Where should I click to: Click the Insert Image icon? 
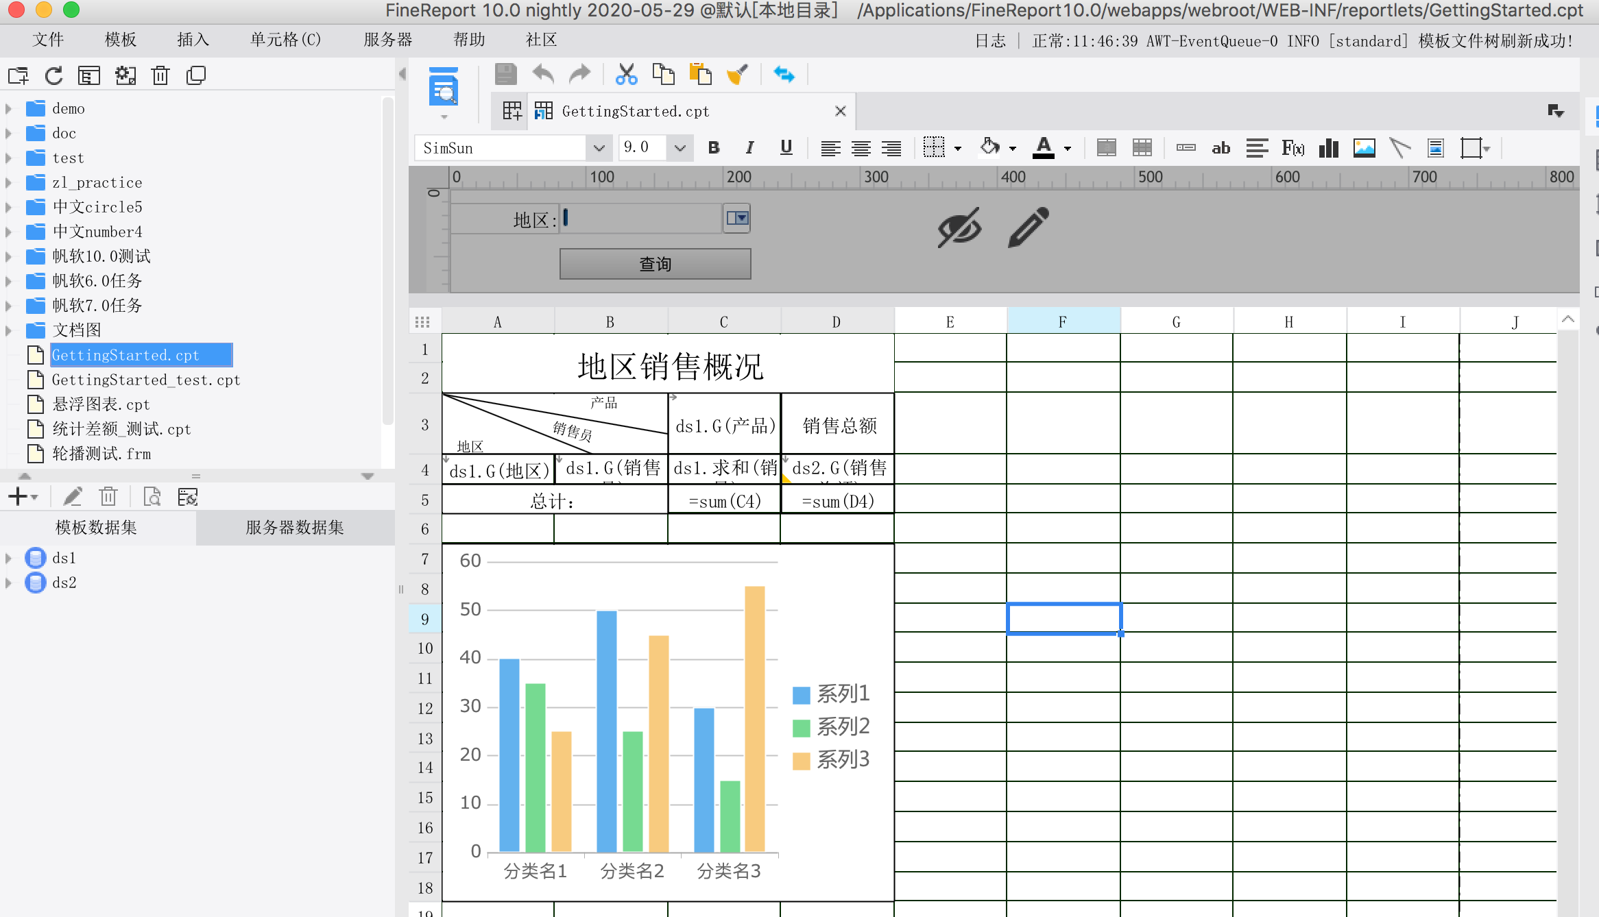point(1364,147)
